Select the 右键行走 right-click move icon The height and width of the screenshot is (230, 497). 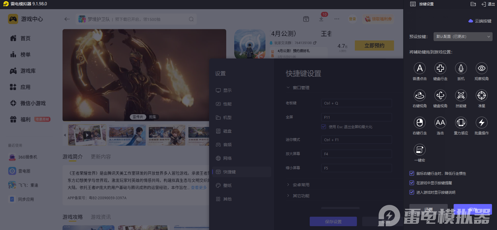coord(420,123)
